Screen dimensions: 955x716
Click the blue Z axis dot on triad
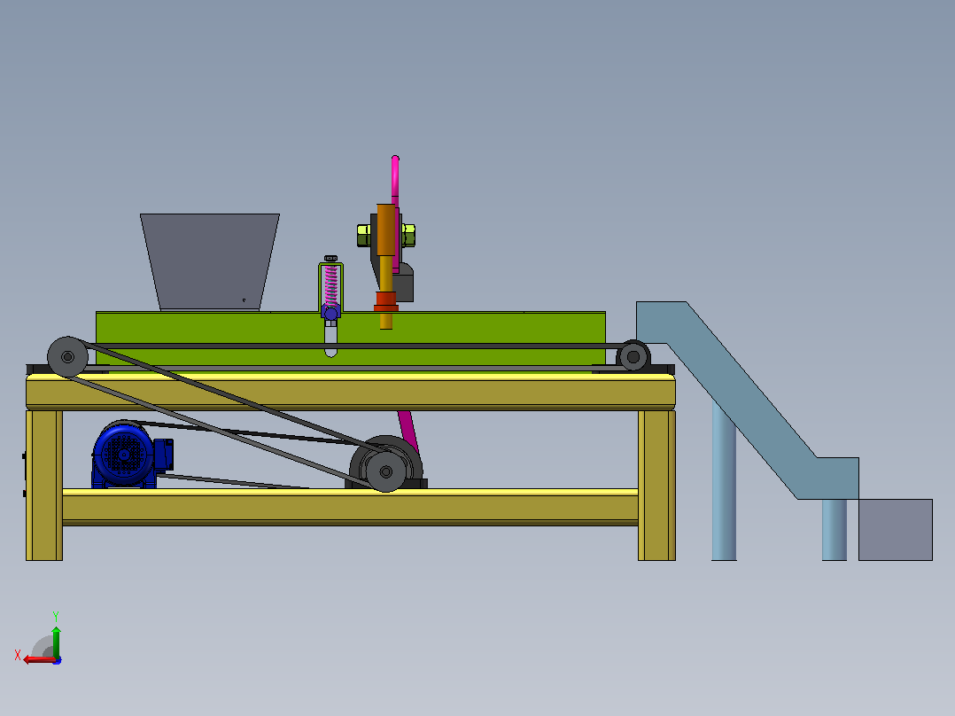(57, 660)
